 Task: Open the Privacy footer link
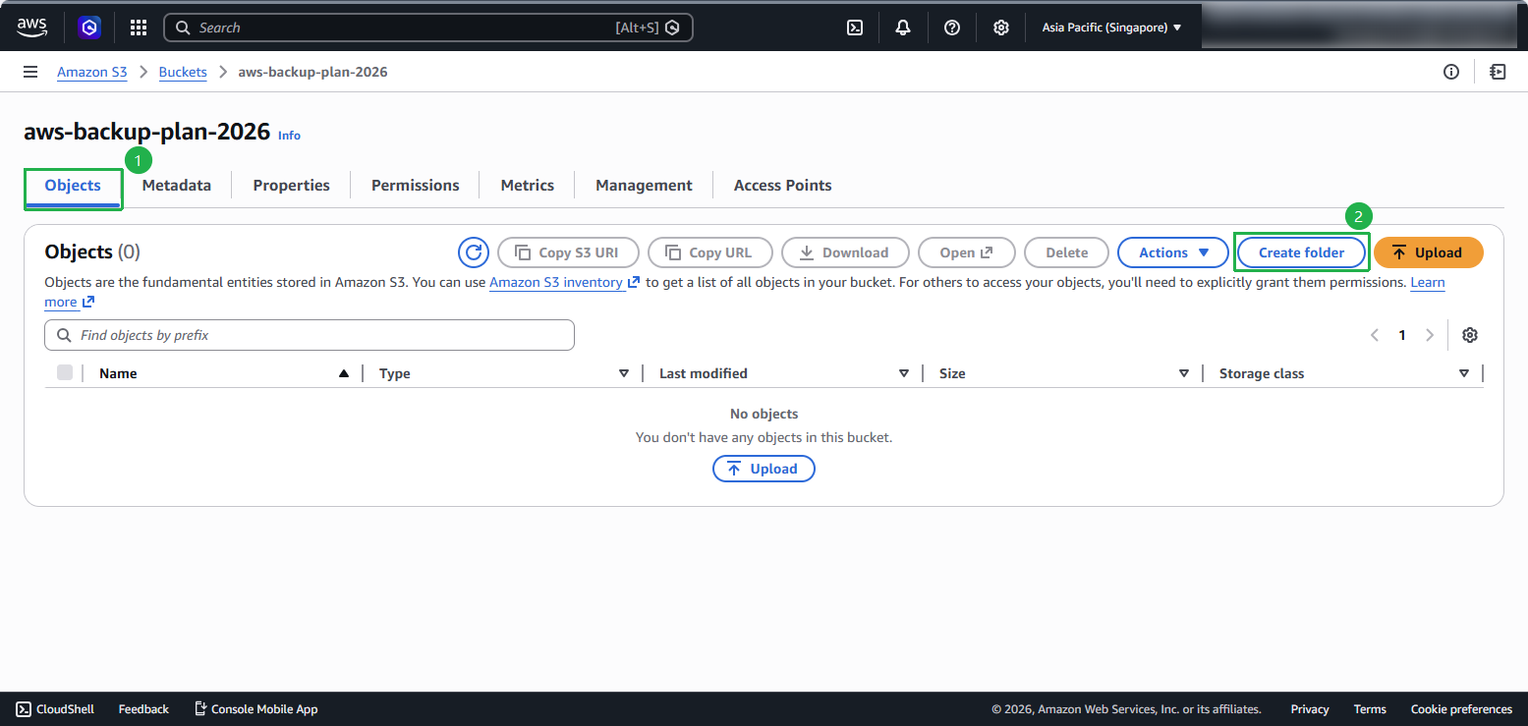(1310, 709)
